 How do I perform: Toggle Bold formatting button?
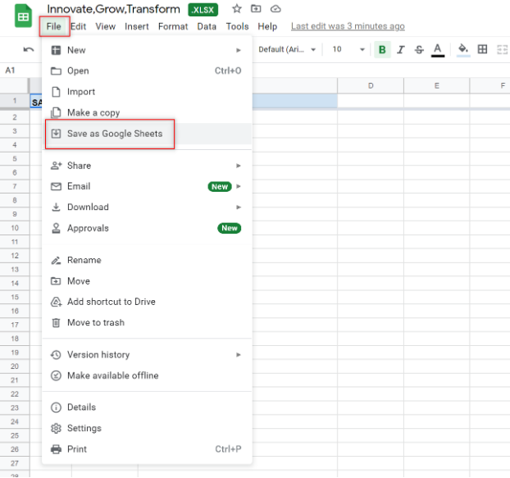tap(382, 49)
